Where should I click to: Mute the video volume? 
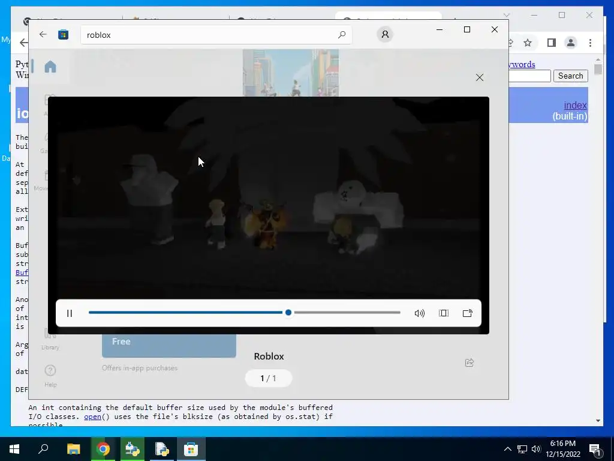(419, 313)
